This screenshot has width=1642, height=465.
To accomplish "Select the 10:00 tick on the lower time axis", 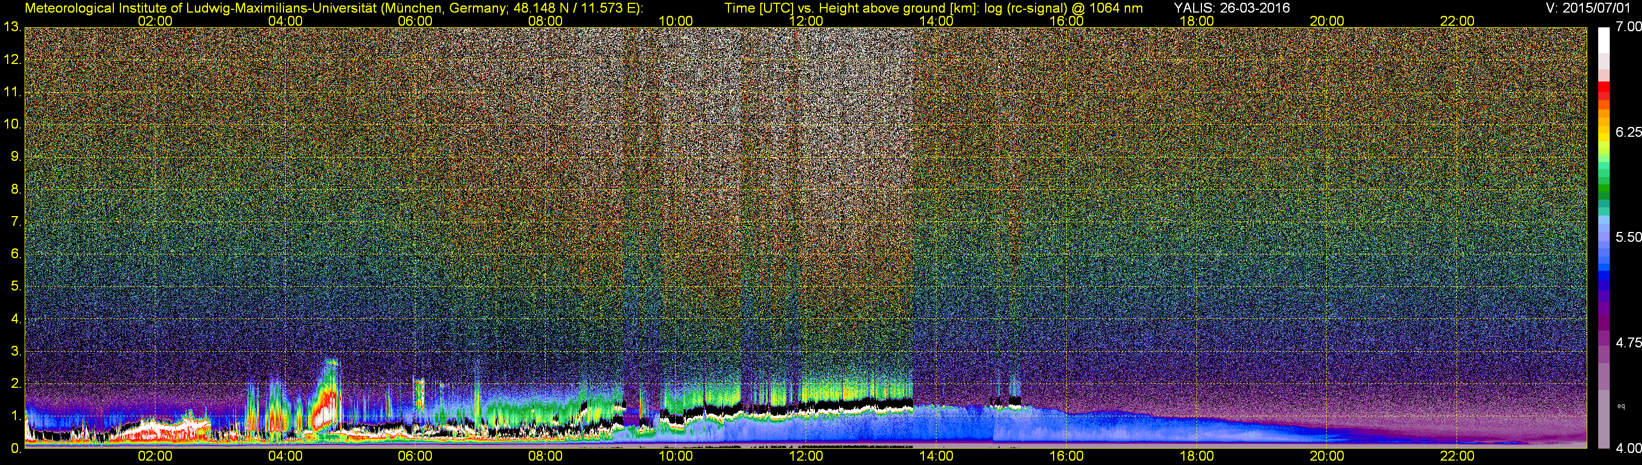I will (x=675, y=457).
